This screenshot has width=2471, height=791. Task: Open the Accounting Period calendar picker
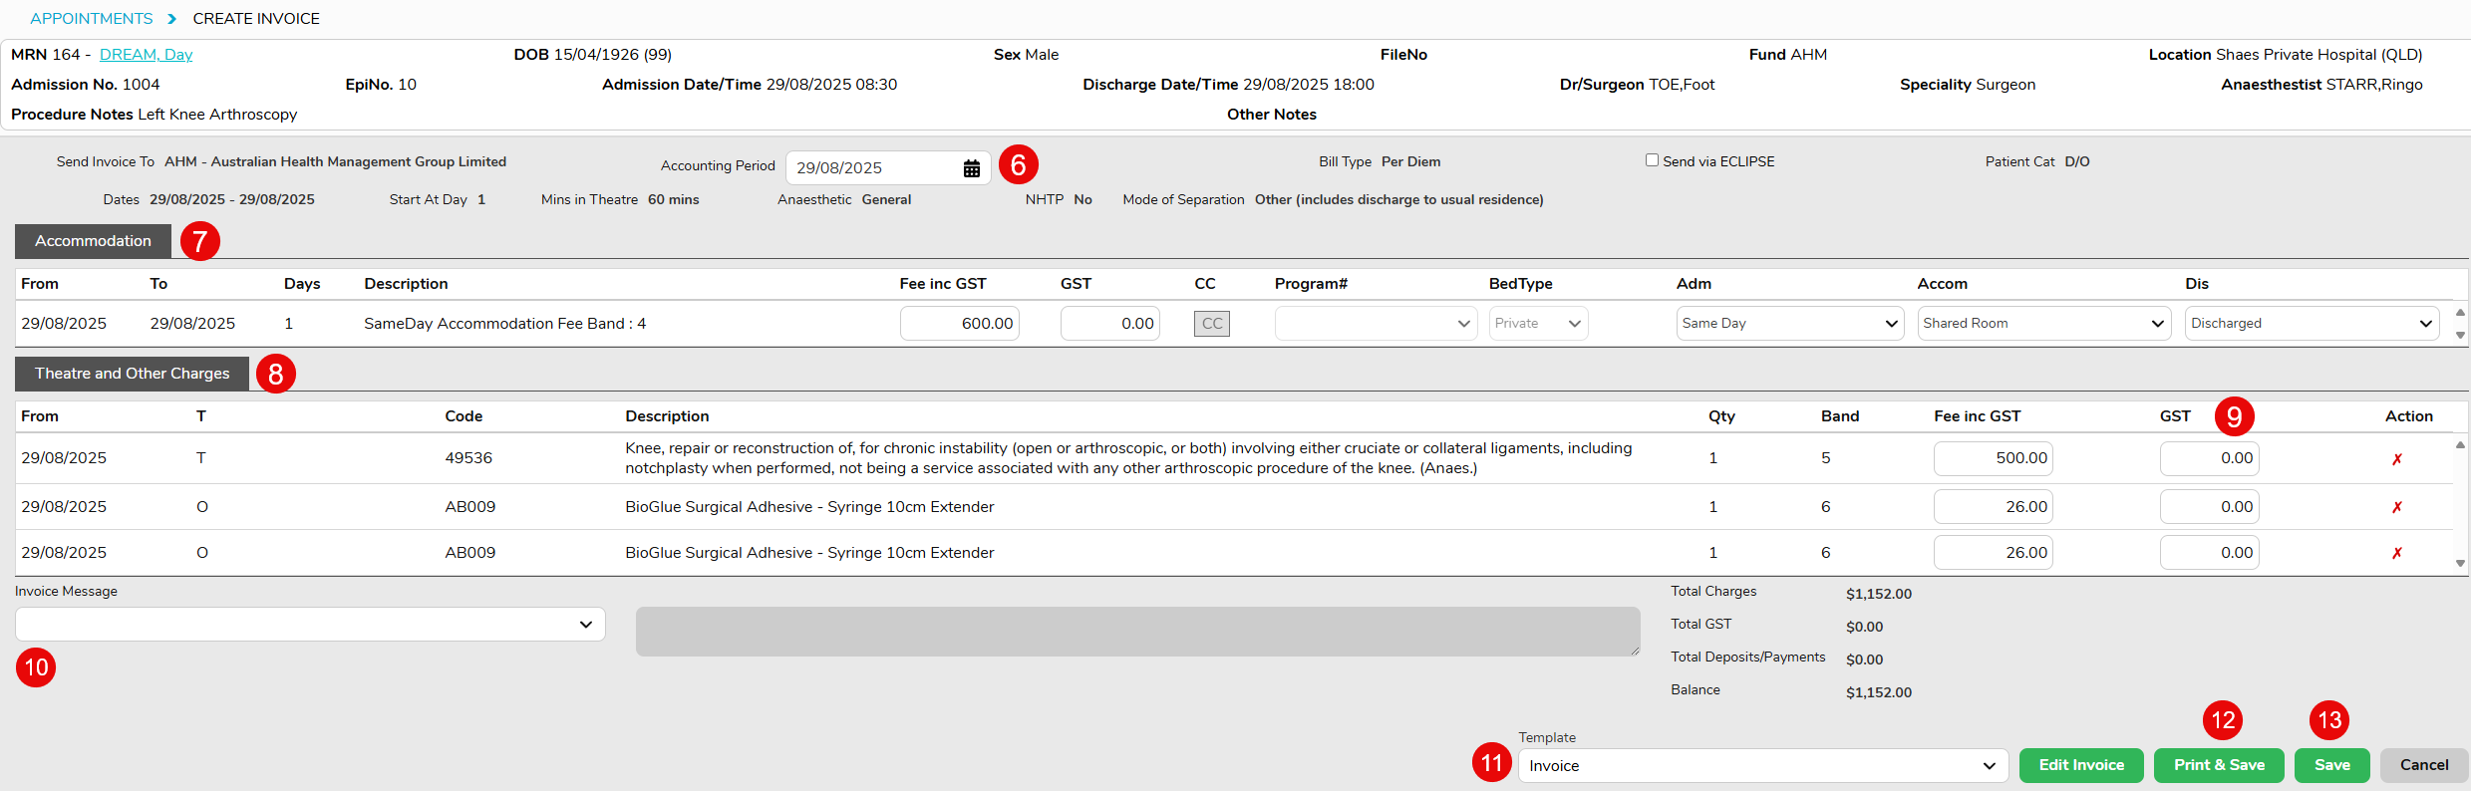[971, 168]
